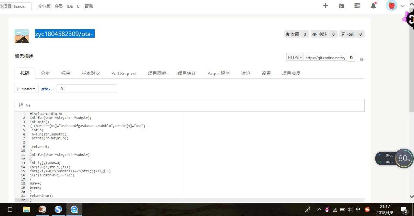Click the 关注 watch button
Image resolution: width=414 pixels, height=216 pixels.
[320, 34]
